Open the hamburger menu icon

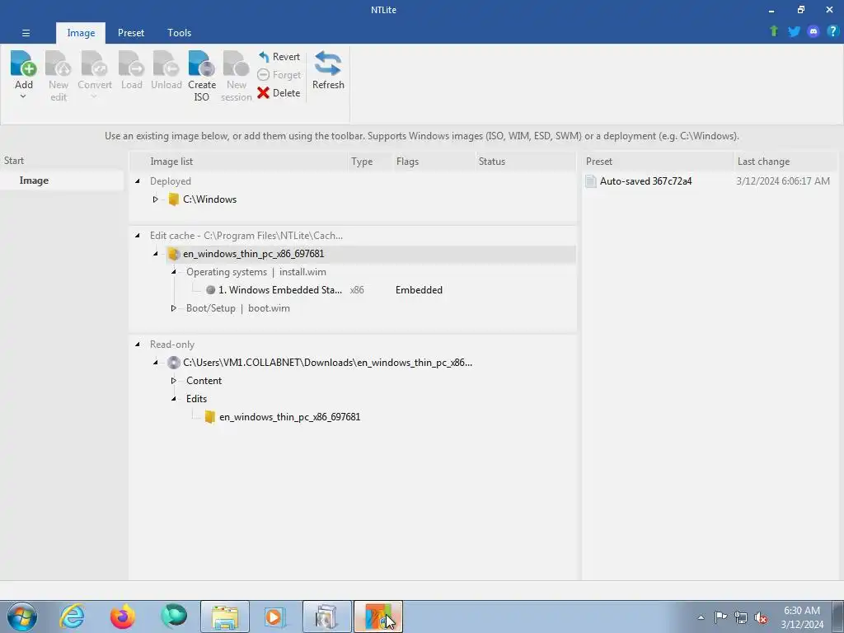coord(26,33)
